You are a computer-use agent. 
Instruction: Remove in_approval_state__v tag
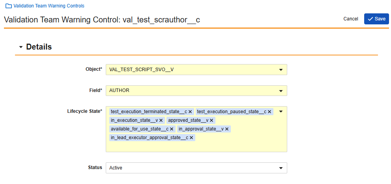tap(227, 129)
